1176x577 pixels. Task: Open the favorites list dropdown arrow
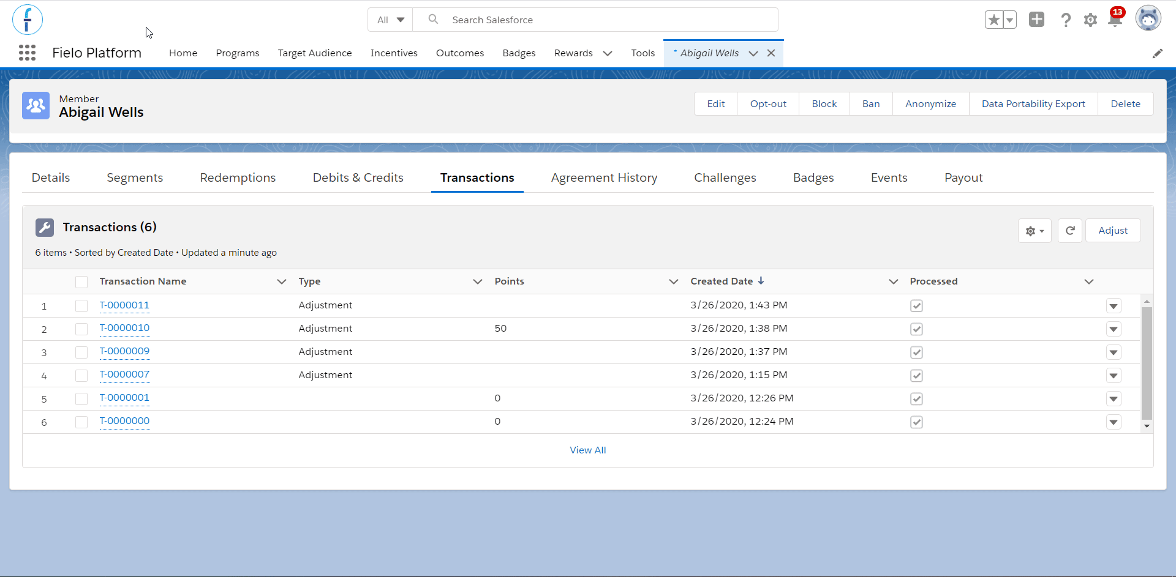[x=1009, y=20]
